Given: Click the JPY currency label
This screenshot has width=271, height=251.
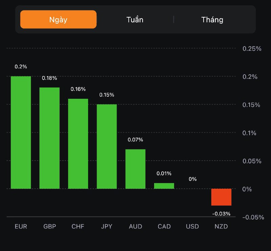Looking at the screenshot, I should [107, 226].
